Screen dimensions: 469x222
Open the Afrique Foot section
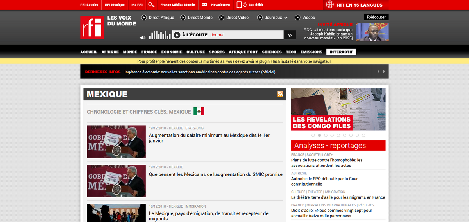click(x=243, y=52)
